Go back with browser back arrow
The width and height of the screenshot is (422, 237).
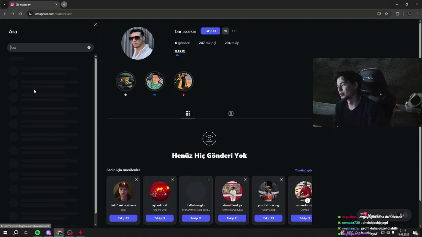click(5, 14)
